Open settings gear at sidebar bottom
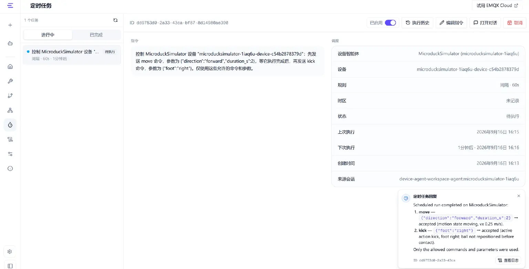529x269 pixels. (10, 252)
